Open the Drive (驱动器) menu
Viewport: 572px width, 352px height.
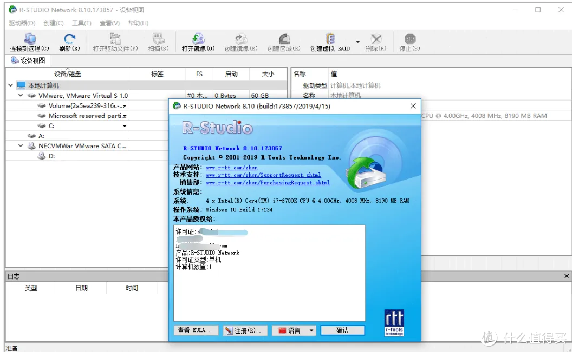click(22, 23)
